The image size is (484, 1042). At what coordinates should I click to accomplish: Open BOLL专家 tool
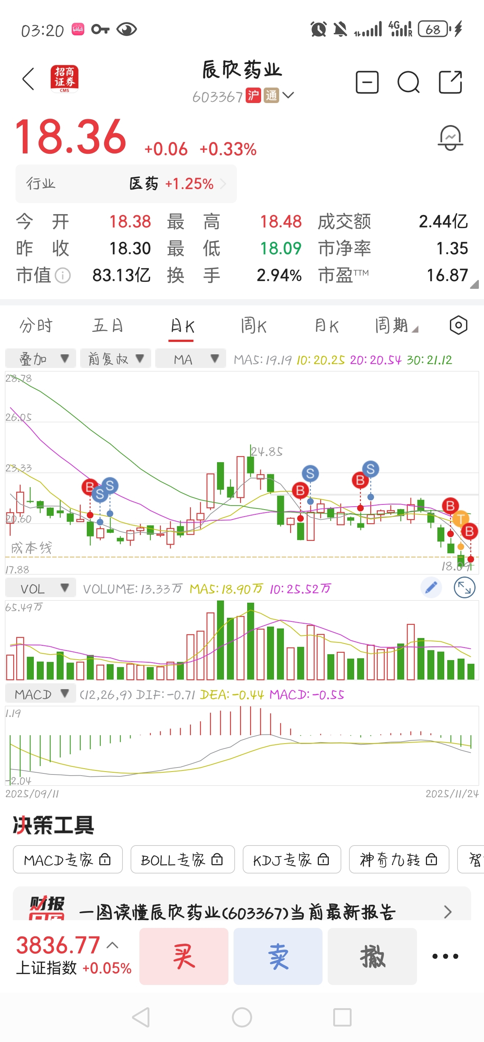pos(182,859)
